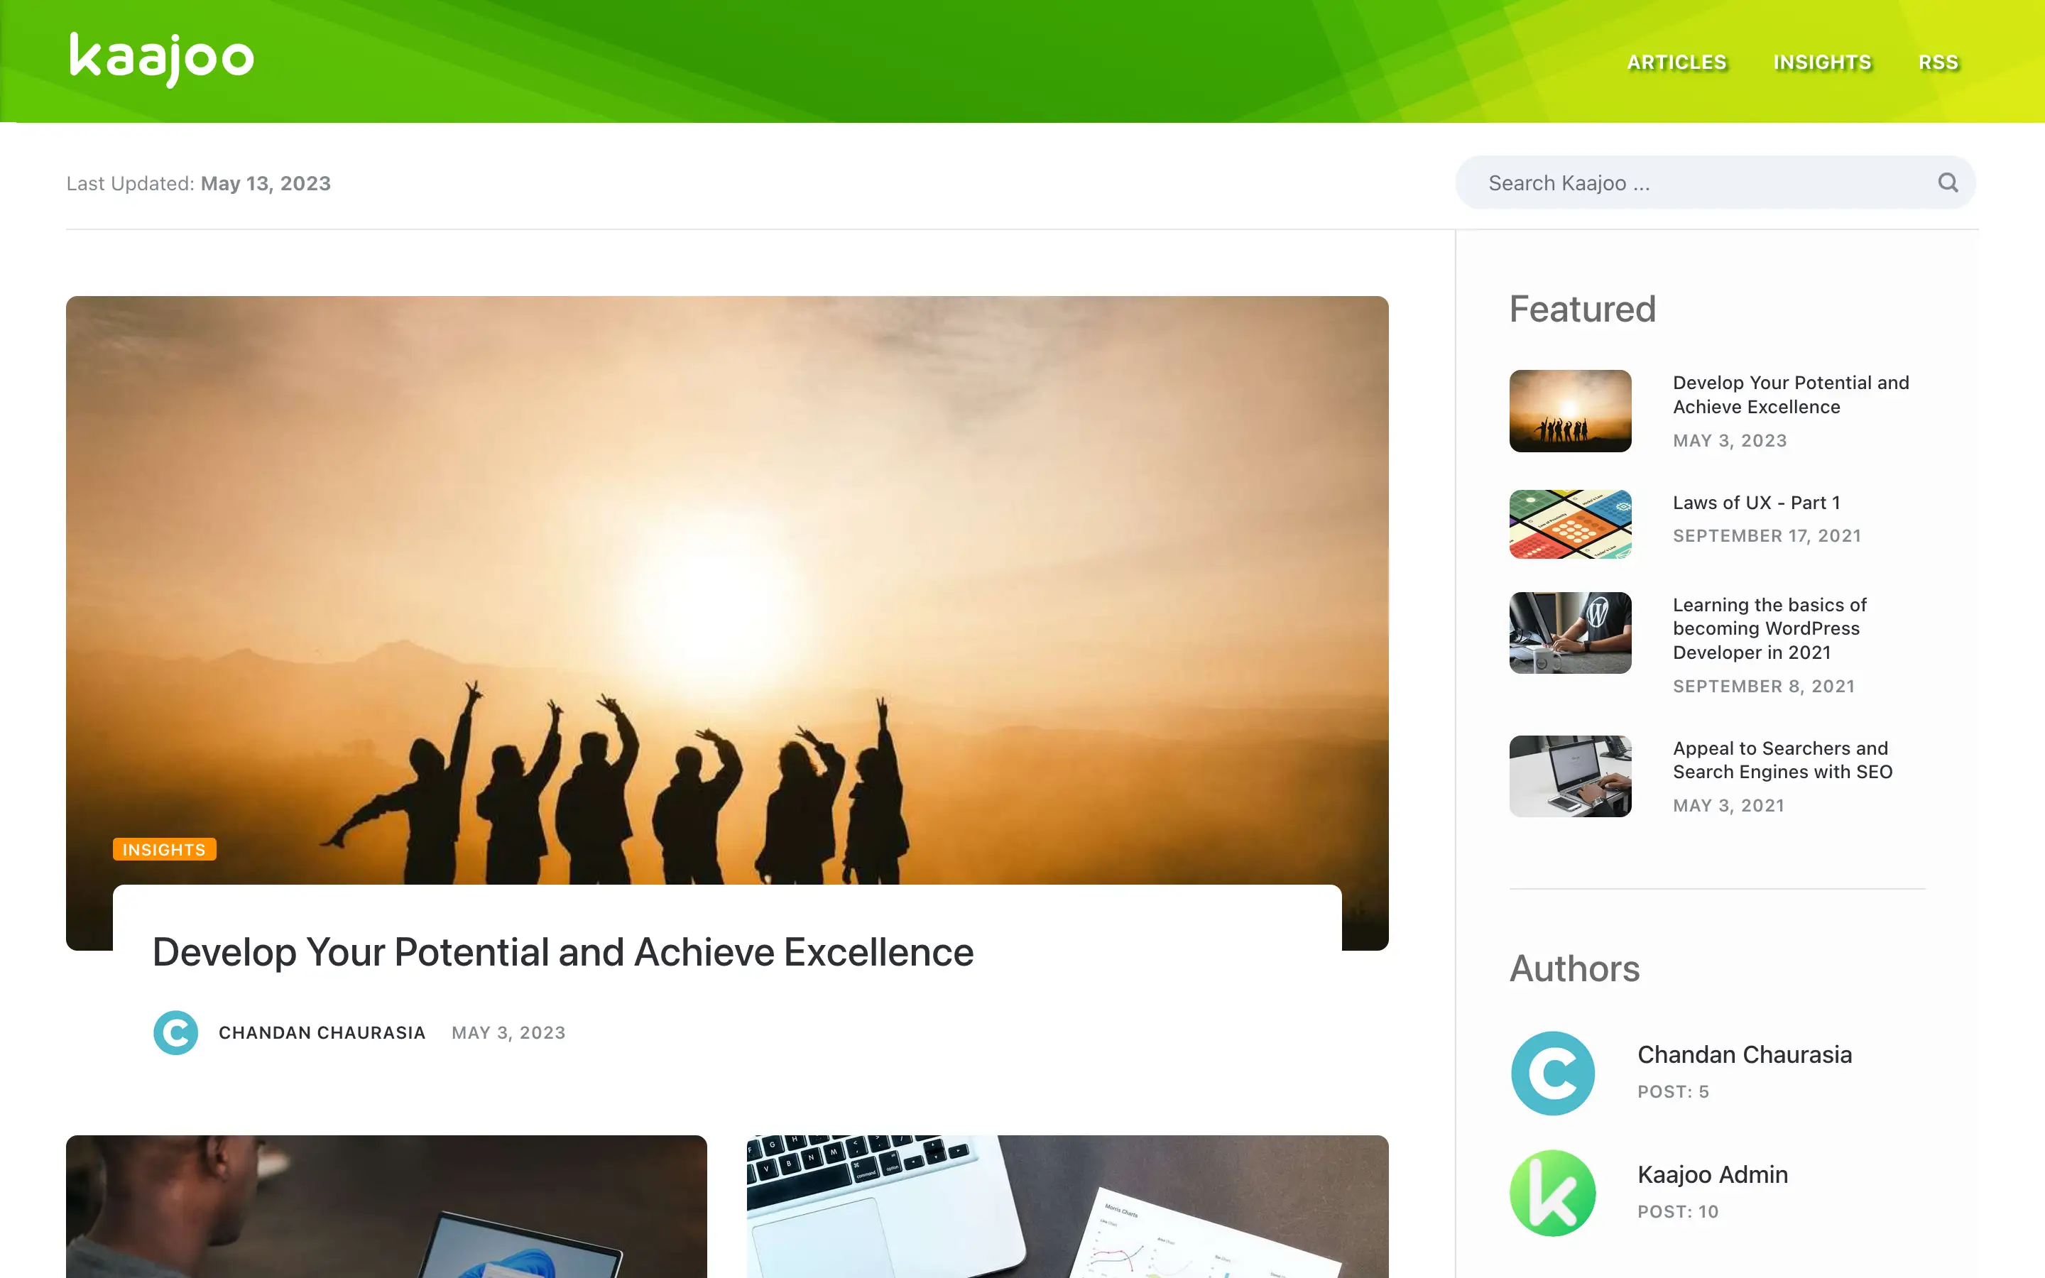Click the Kaajoo logo in header

[x=161, y=59]
